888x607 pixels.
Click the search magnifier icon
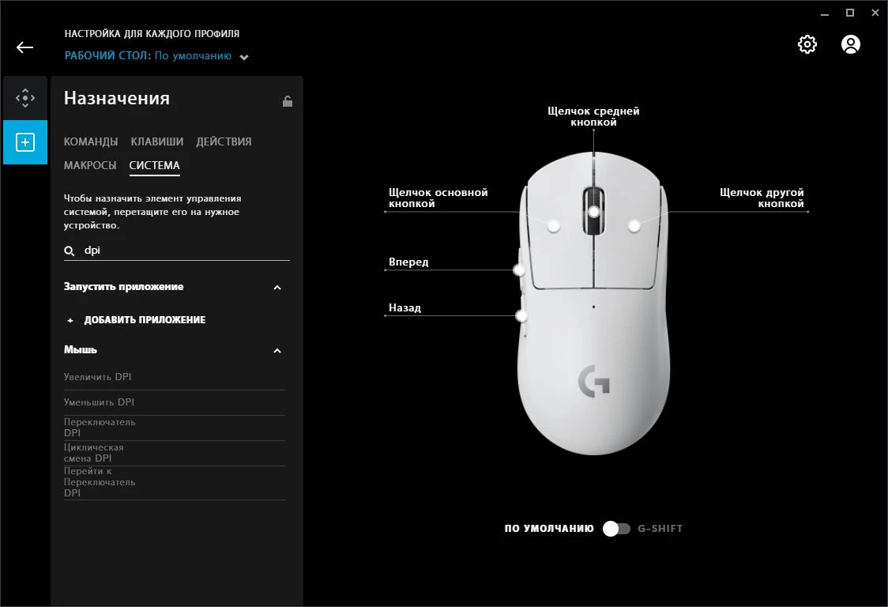point(69,251)
